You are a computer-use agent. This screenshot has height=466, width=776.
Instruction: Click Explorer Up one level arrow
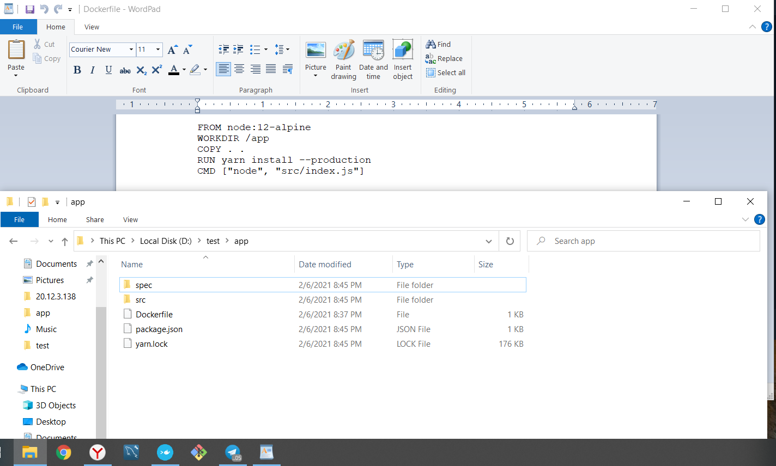click(65, 241)
